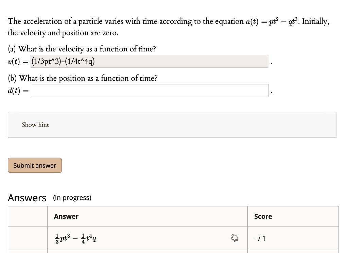348x253 pixels.
Task: Click question (a) about velocity
Action: click(82, 49)
